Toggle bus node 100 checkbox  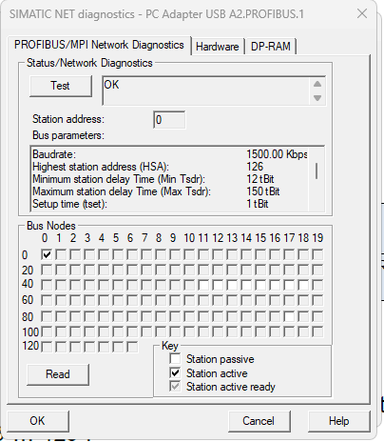click(x=47, y=331)
